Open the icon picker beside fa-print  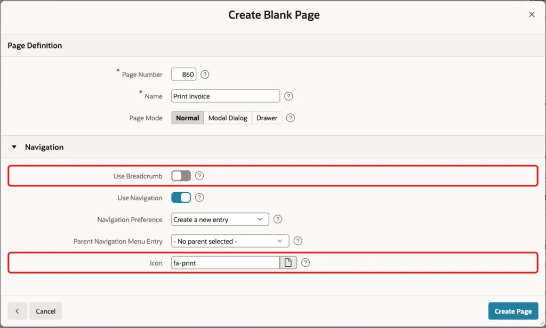pos(288,263)
